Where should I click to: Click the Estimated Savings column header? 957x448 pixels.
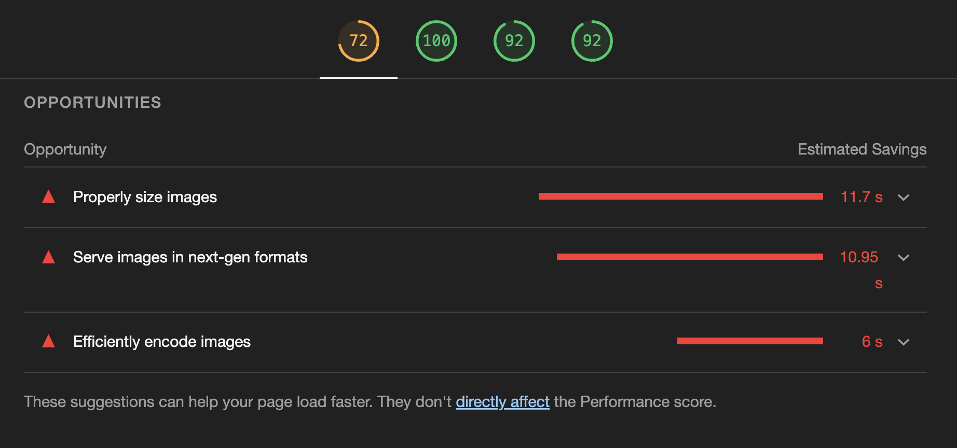pos(862,149)
